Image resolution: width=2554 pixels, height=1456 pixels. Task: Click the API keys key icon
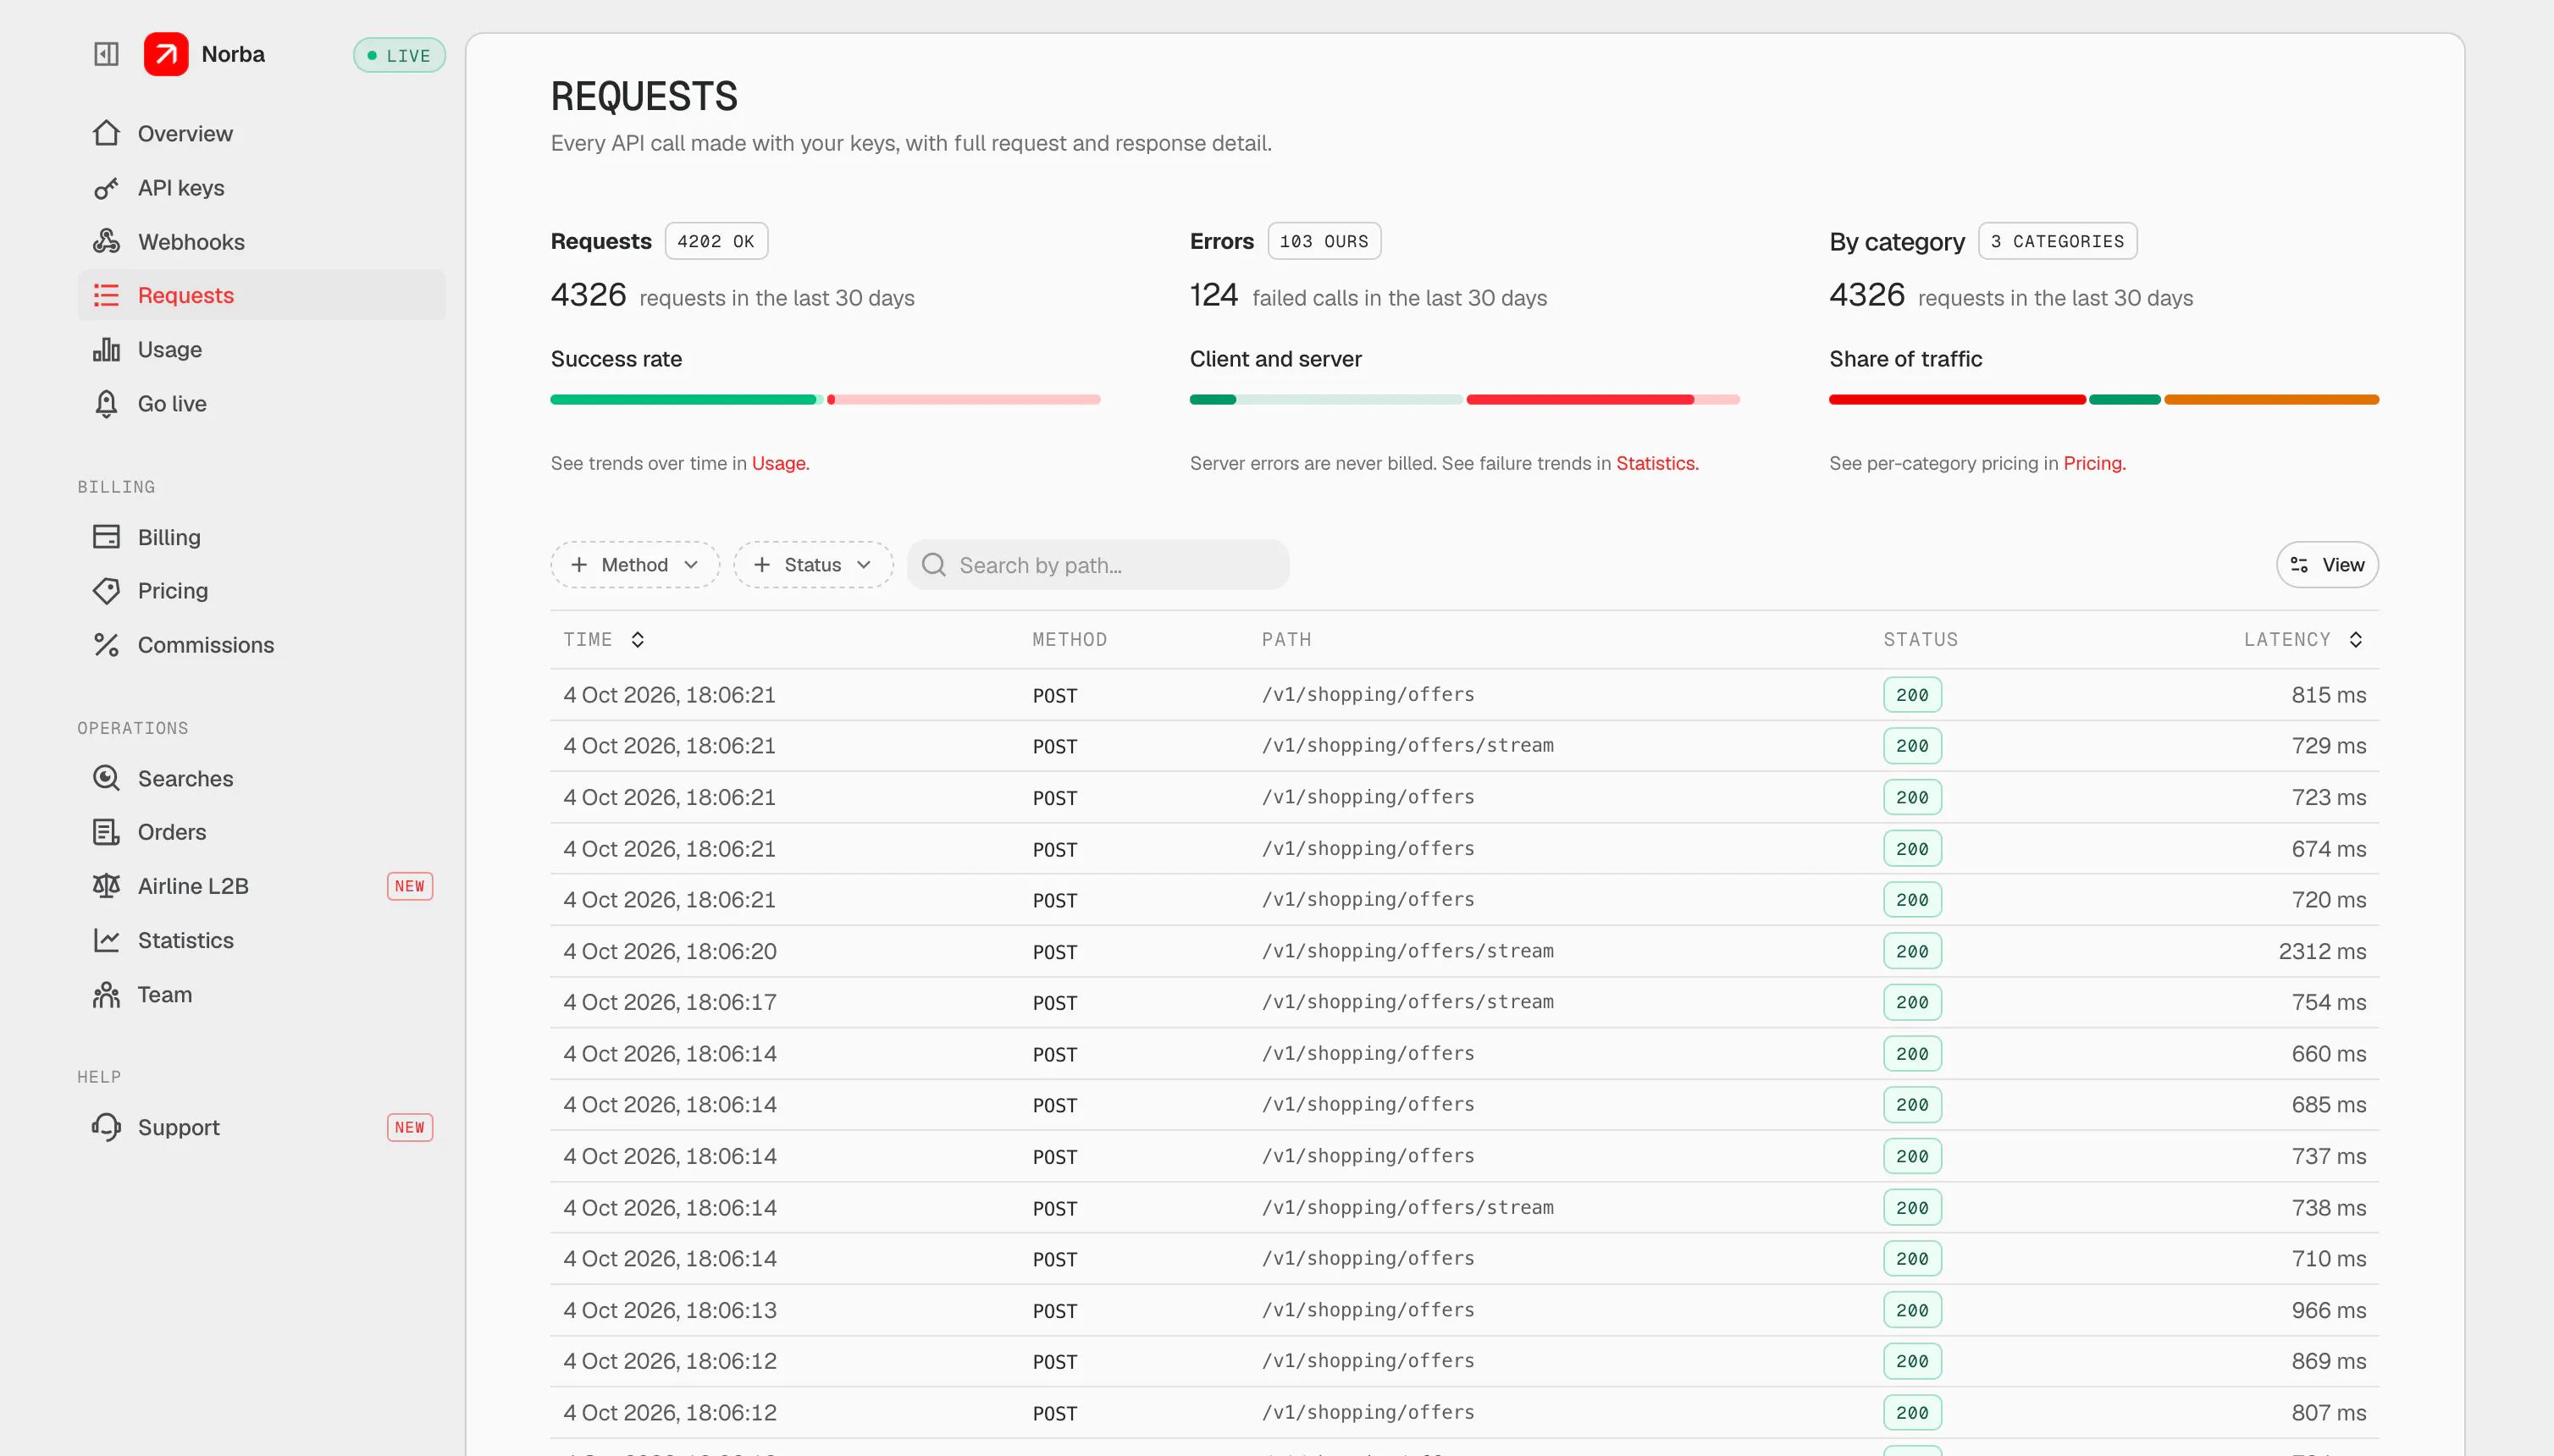pyautogui.click(x=106, y=188)
